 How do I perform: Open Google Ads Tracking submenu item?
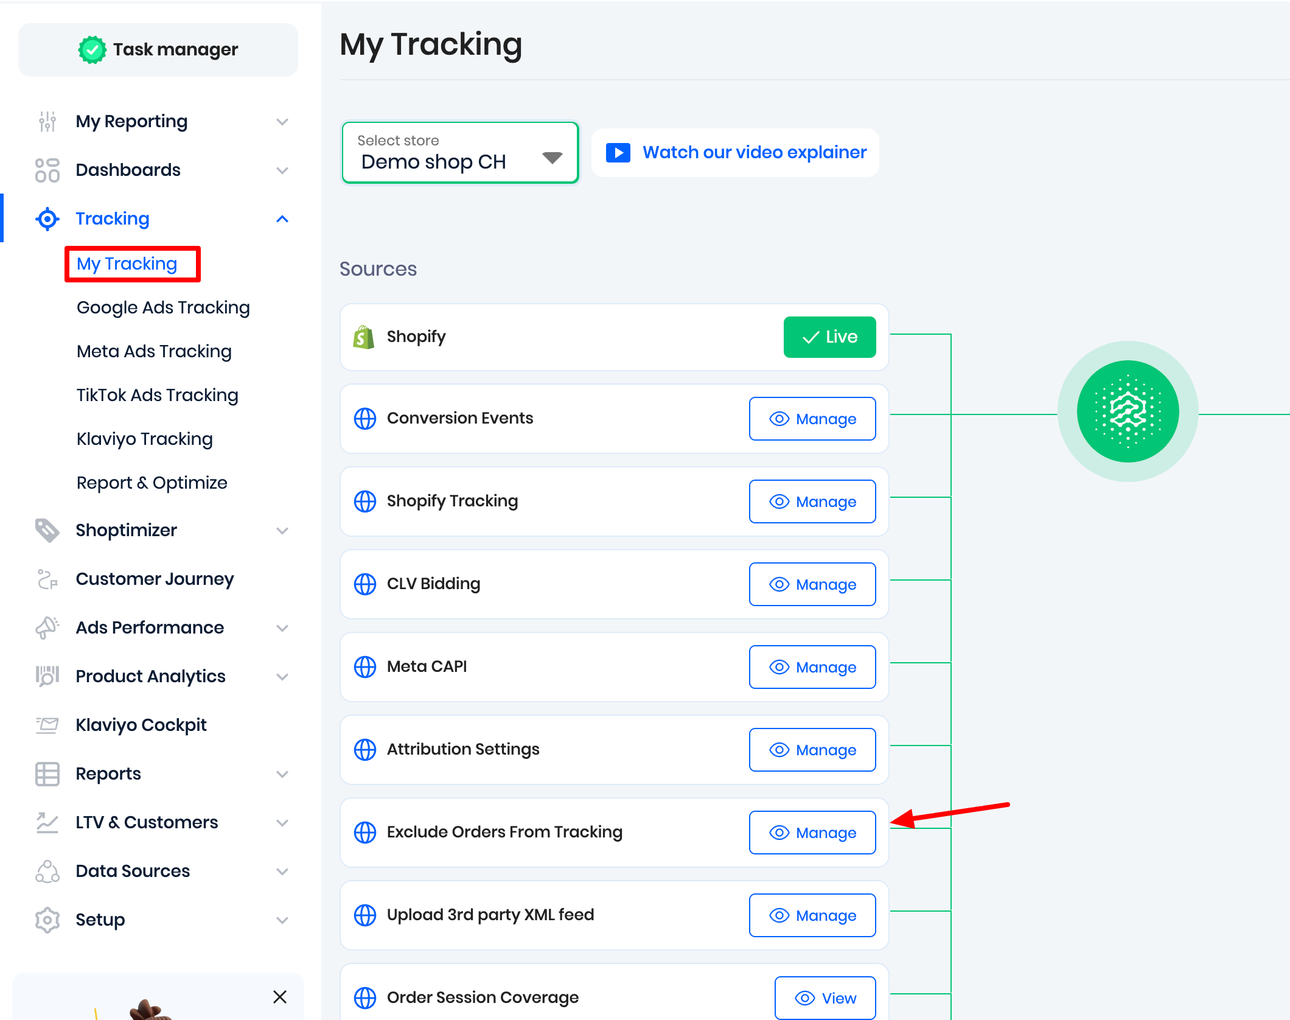163,308
